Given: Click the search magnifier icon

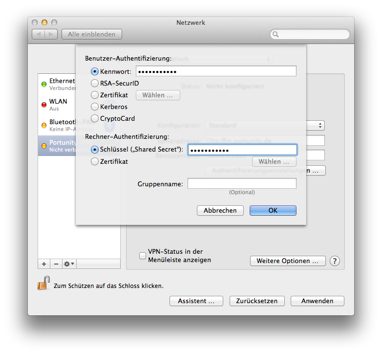Looking at the screenshot, I should (276, 34).
